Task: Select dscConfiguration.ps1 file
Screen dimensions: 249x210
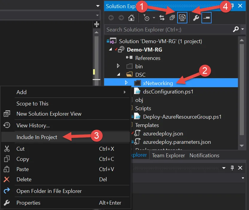Action: [168, 92]
